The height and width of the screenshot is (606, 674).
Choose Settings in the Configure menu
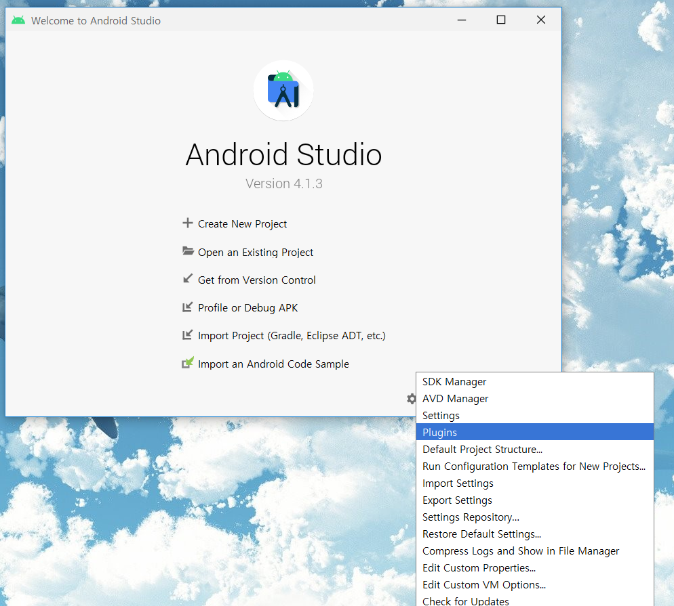535,416
